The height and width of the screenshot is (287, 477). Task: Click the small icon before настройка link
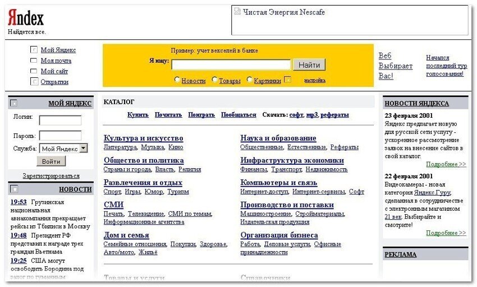[287, 80]
